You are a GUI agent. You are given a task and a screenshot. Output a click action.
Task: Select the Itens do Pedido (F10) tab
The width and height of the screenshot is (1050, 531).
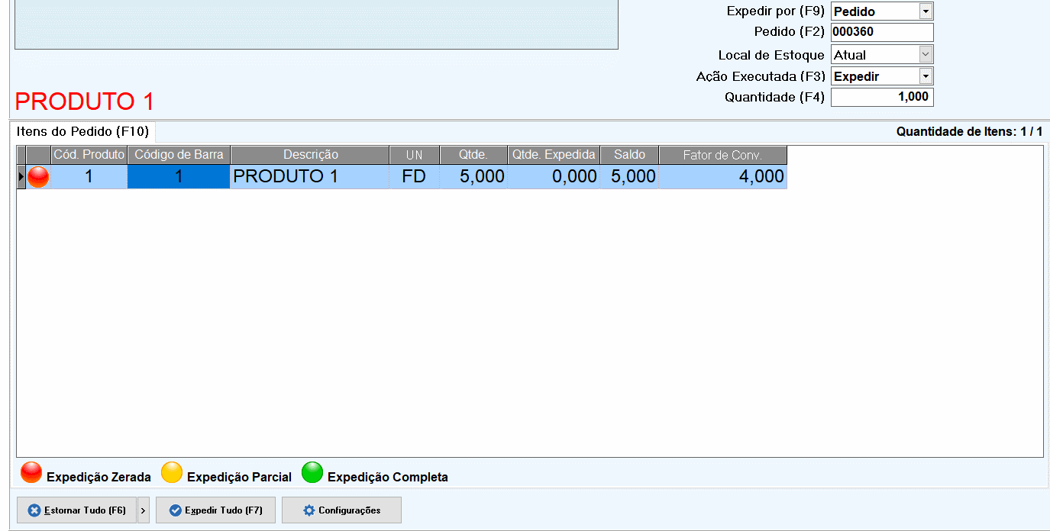pyautogui.click(x=82, y=131)
